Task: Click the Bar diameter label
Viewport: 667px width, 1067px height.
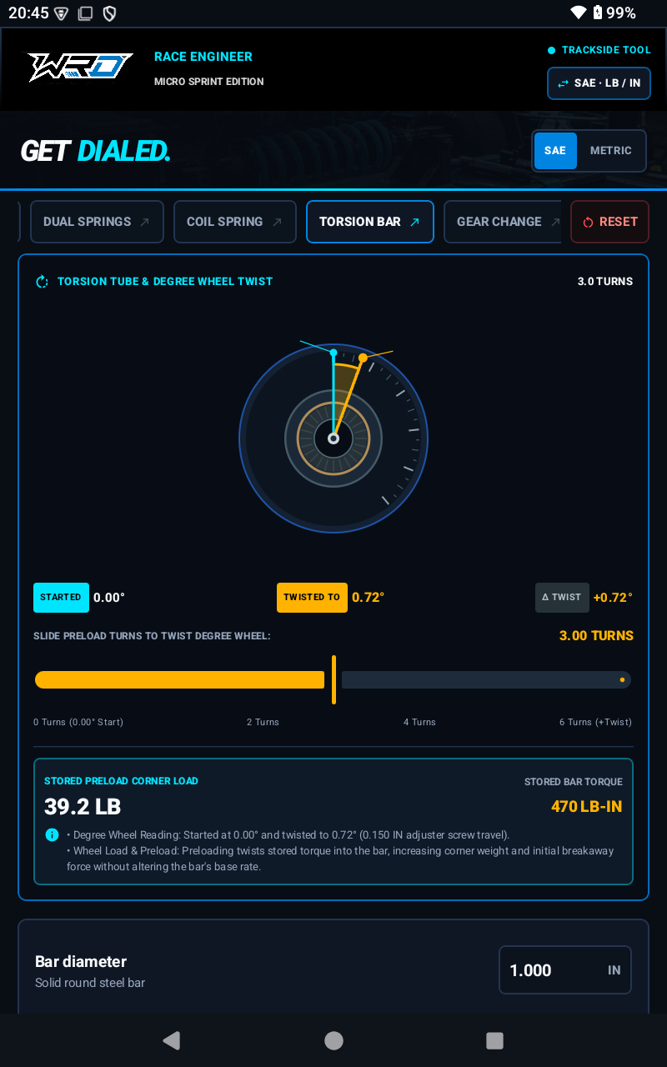Action: point(81,961)
